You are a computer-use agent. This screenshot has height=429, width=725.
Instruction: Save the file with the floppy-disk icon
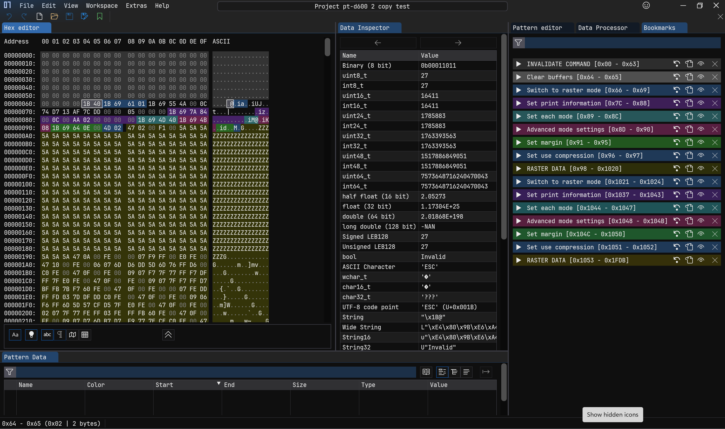click(69, 16)
